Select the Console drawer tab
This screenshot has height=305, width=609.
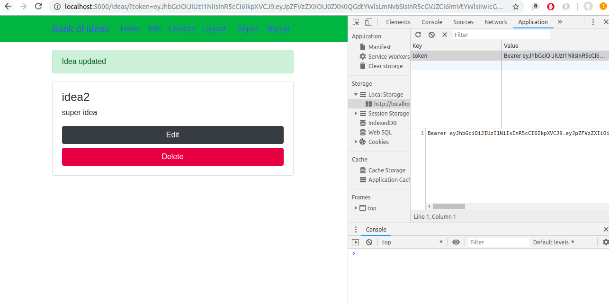coord(376,229)
